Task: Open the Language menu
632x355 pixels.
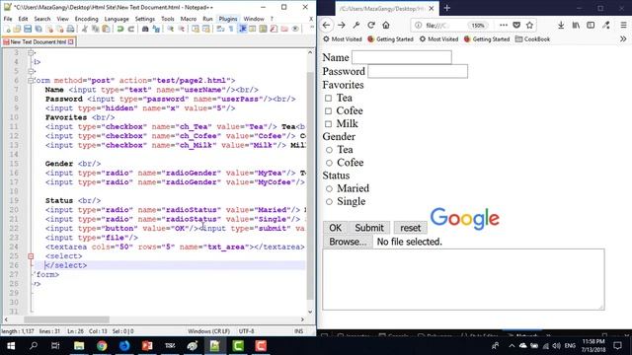Action: [x=117, y=19]
